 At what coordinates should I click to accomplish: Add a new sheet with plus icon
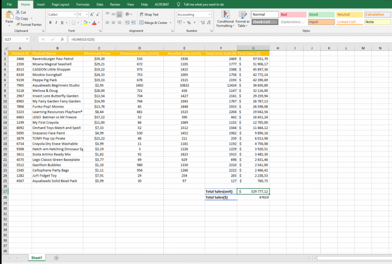(56, 258)
